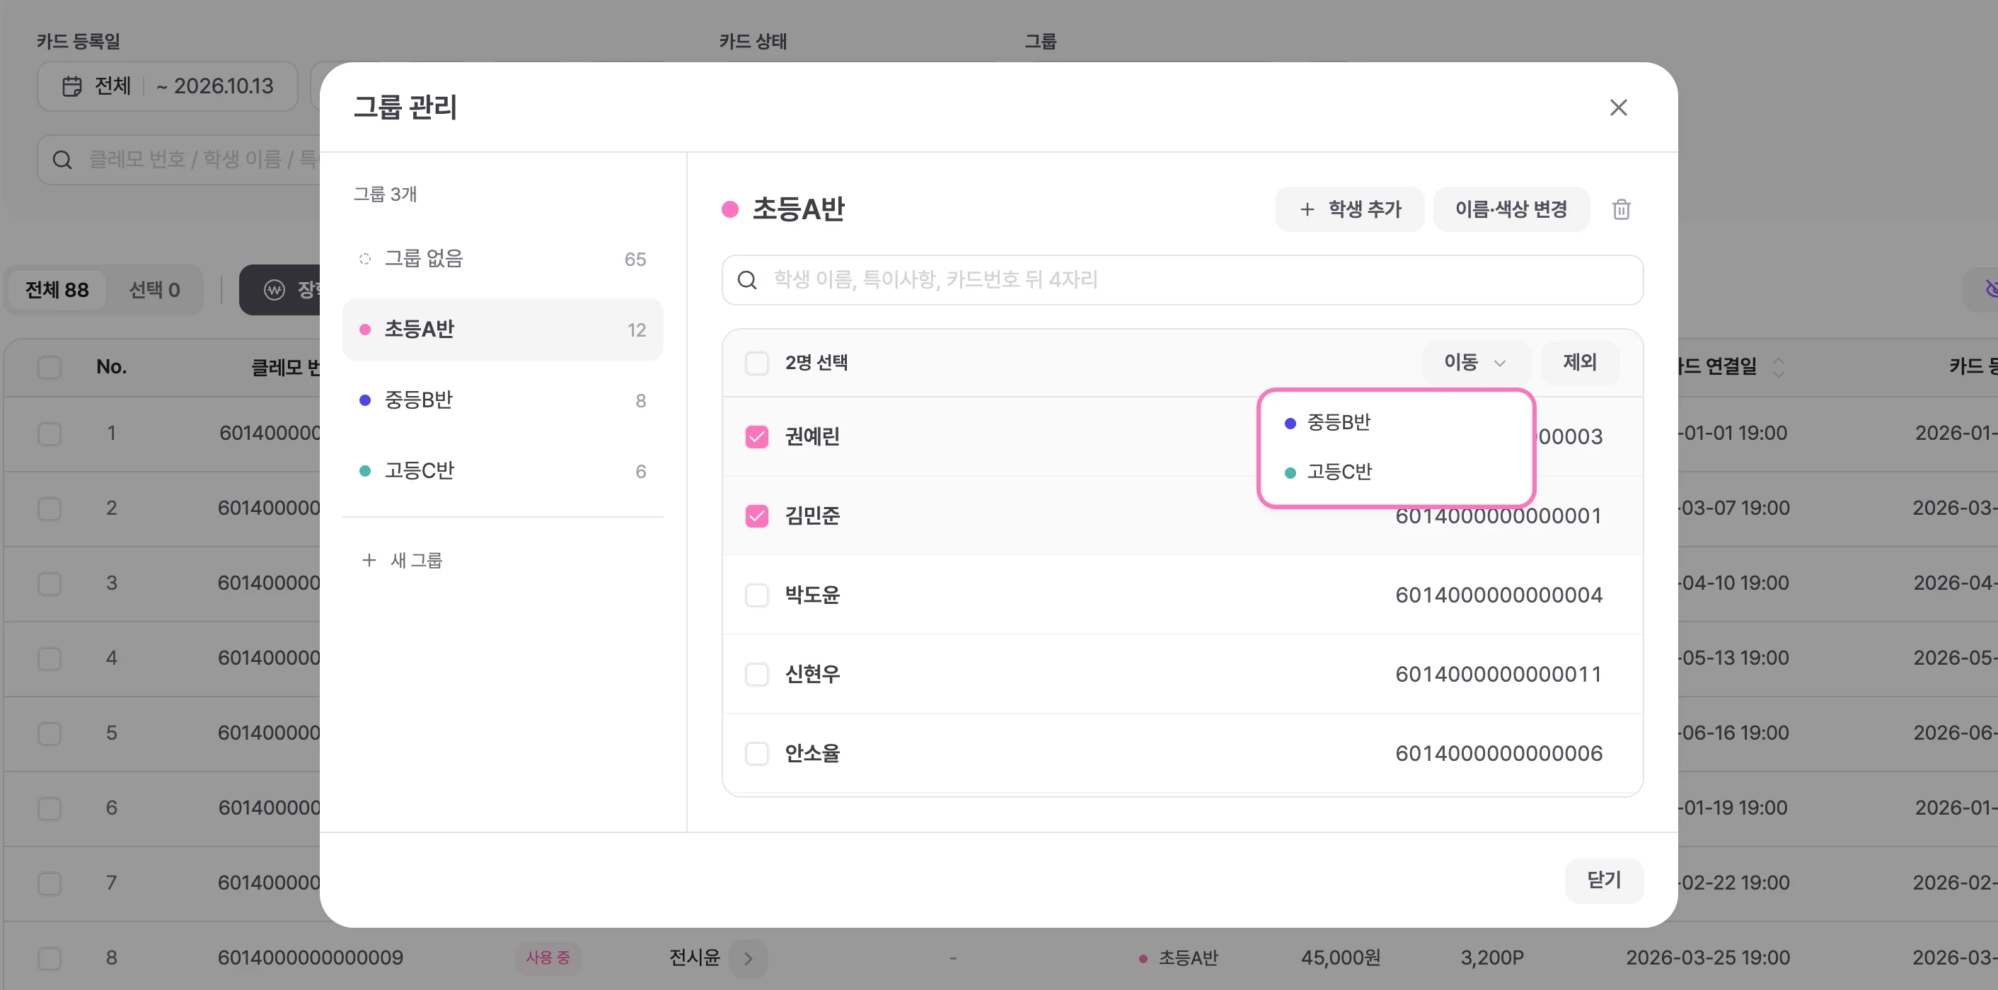Toggle select-all checkbox beside 2명 선택

coord(756,363)
